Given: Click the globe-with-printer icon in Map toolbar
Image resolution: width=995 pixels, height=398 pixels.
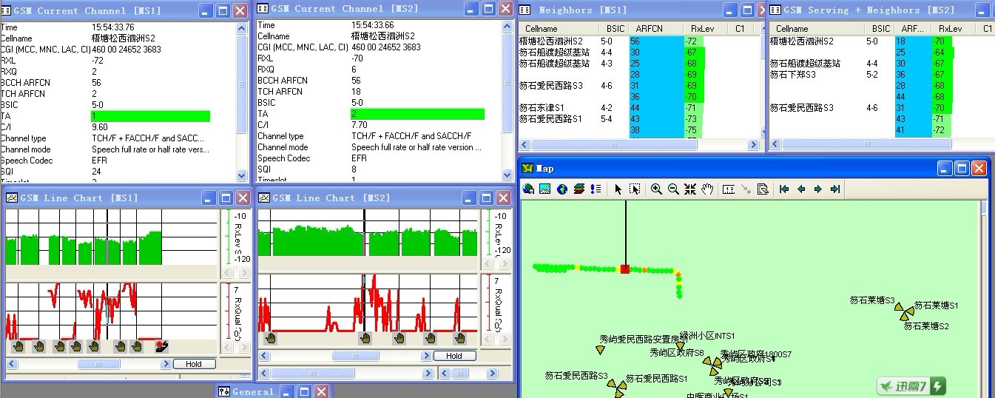Looking at the screenshot, I should pyautogui.click(x=528, y=189).
